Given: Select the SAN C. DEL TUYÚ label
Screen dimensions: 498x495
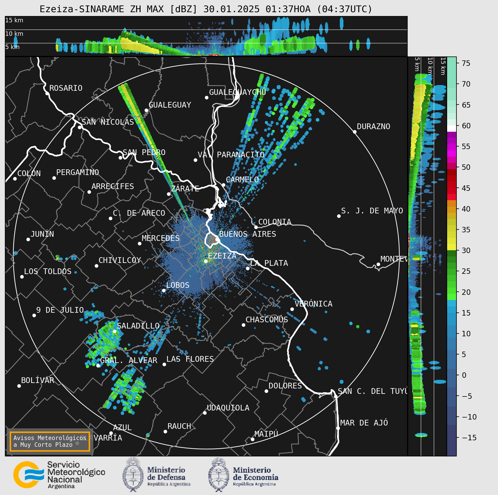Looking at the screenshot, I should 372,391.
